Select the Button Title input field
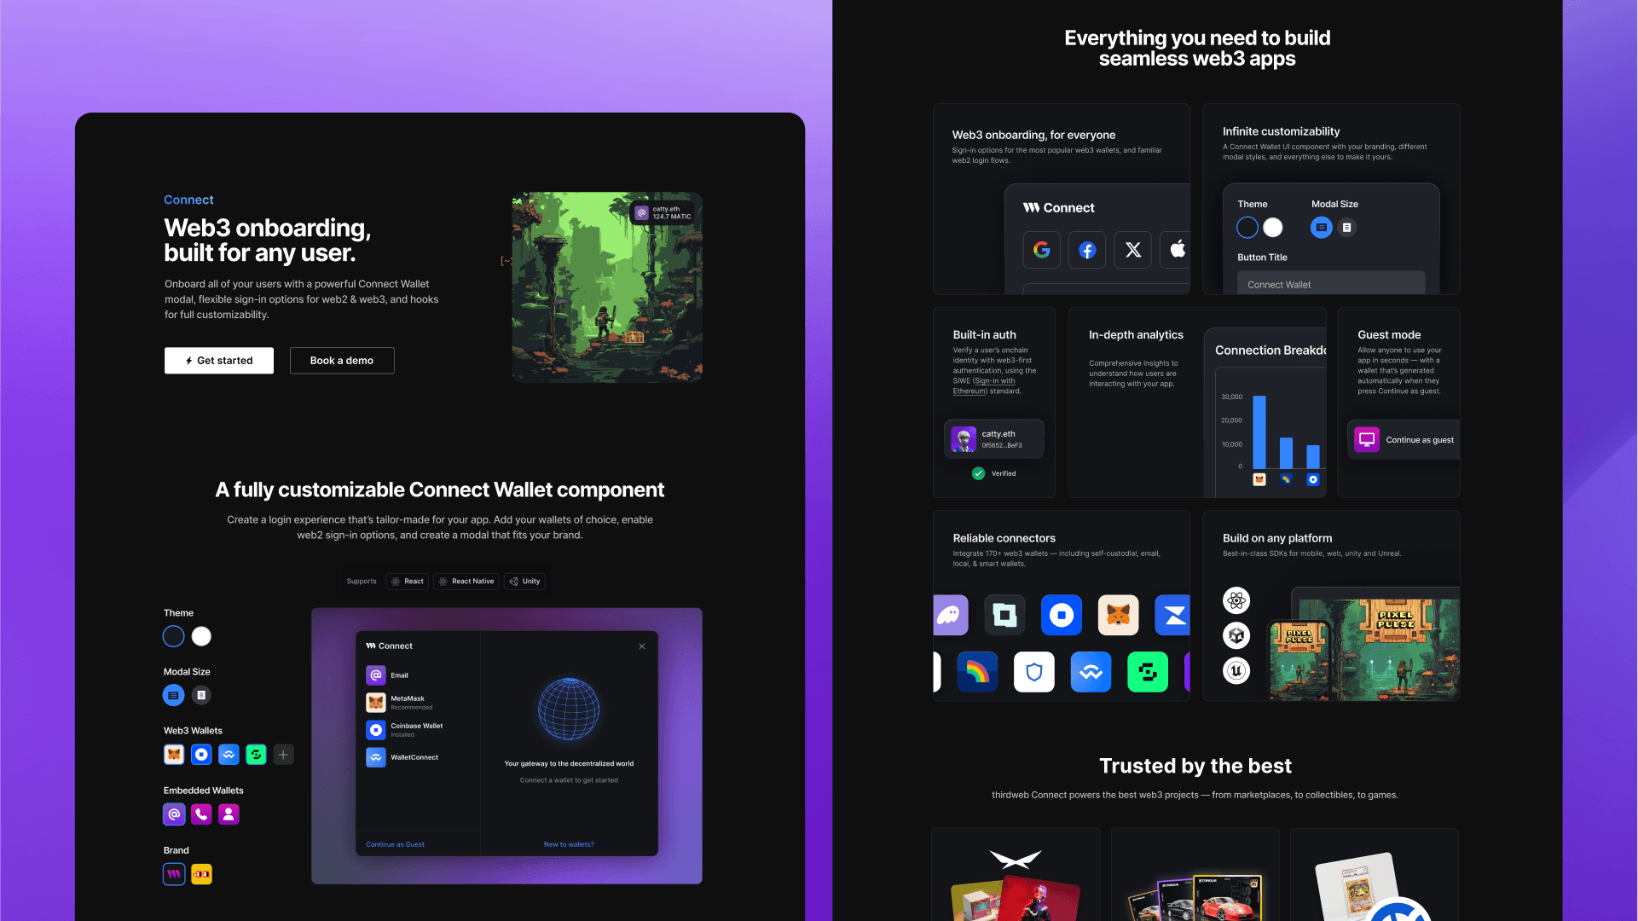The image size is (1638, 921). tap(1331, 283)
